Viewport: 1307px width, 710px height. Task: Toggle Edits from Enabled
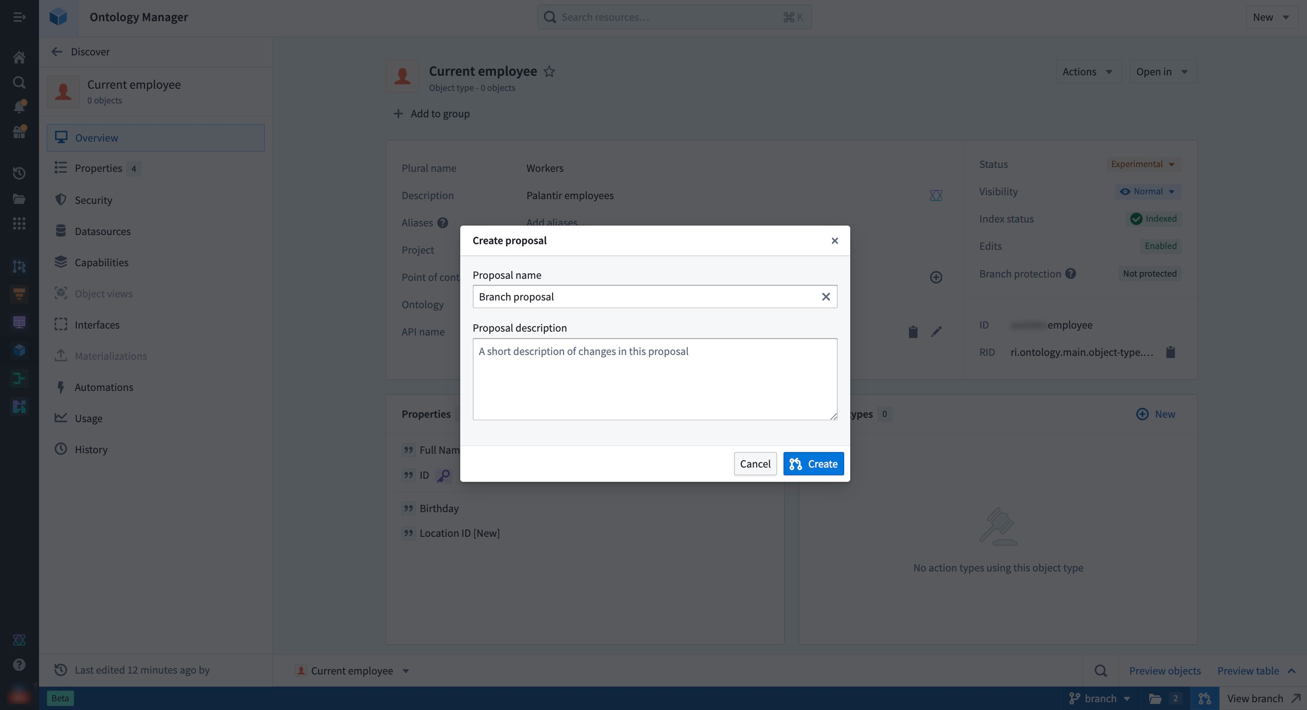1161,246
